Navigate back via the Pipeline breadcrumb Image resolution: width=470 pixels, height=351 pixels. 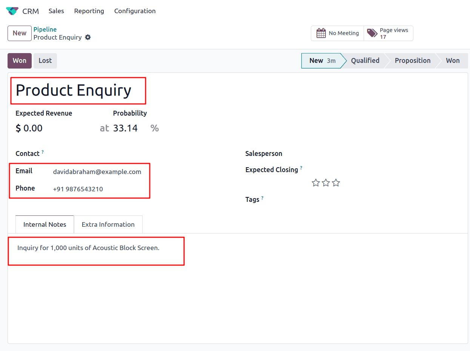click(x=45, y=29)
